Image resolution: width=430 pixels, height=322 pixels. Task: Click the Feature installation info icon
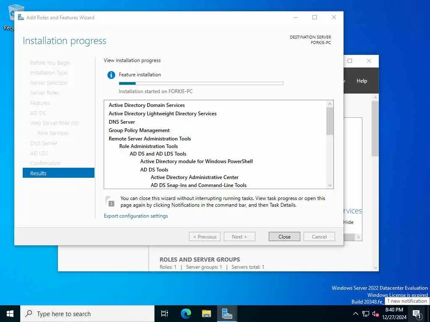point(111,75)
